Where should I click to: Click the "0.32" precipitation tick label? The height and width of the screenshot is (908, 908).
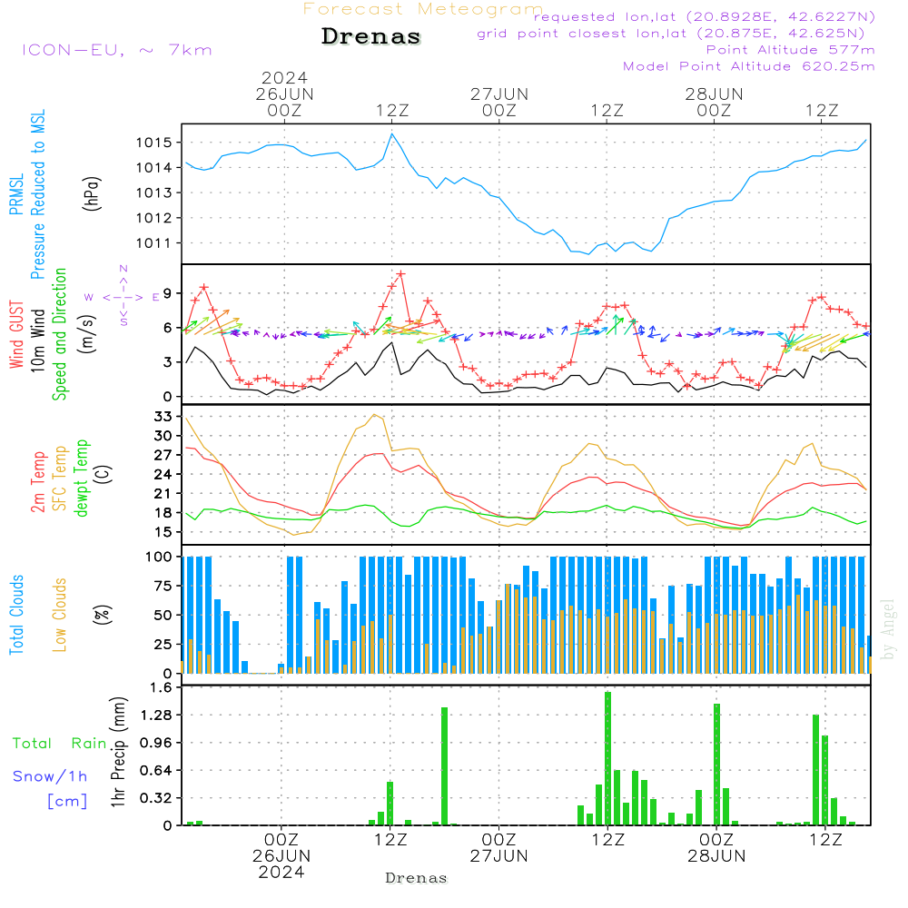[156, 798]
